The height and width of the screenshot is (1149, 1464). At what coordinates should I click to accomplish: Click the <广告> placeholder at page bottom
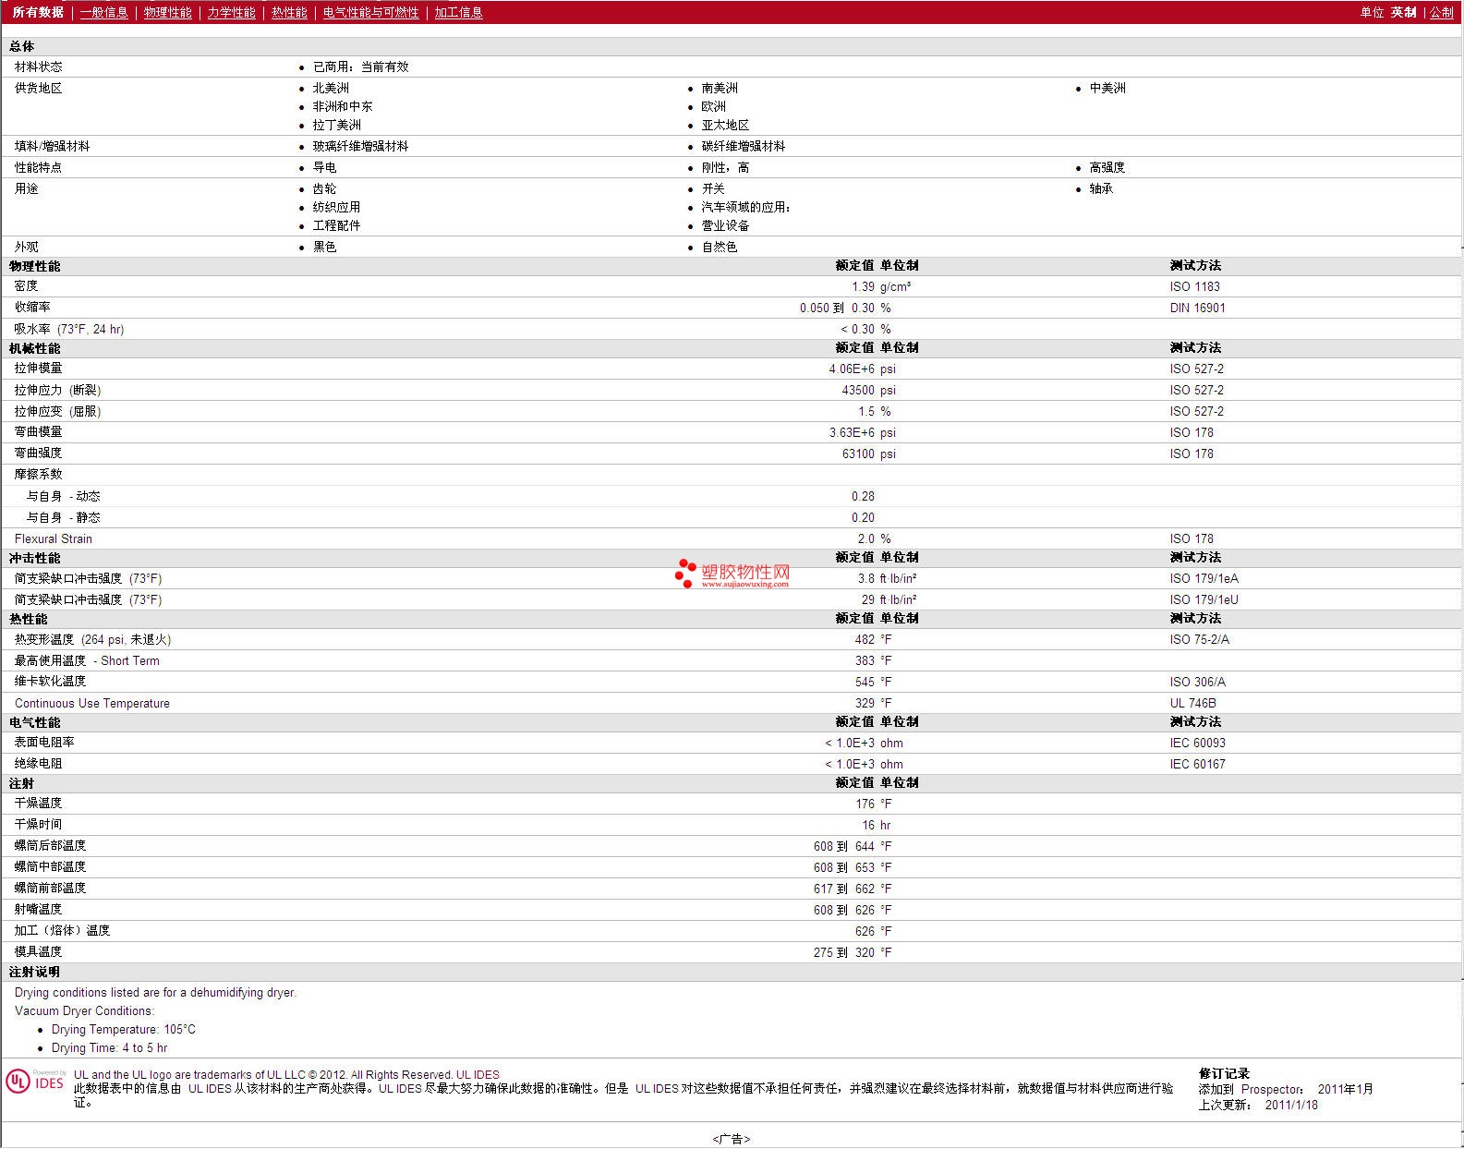pyautogui.click(x=732, y=1139)
